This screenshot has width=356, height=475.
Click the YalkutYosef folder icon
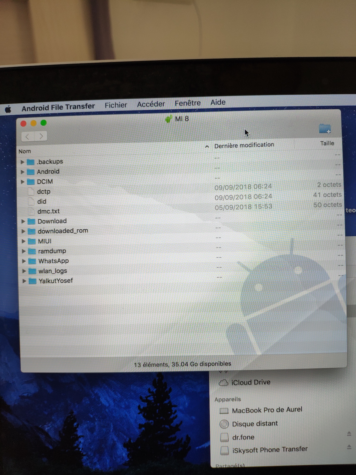(33, 281)
